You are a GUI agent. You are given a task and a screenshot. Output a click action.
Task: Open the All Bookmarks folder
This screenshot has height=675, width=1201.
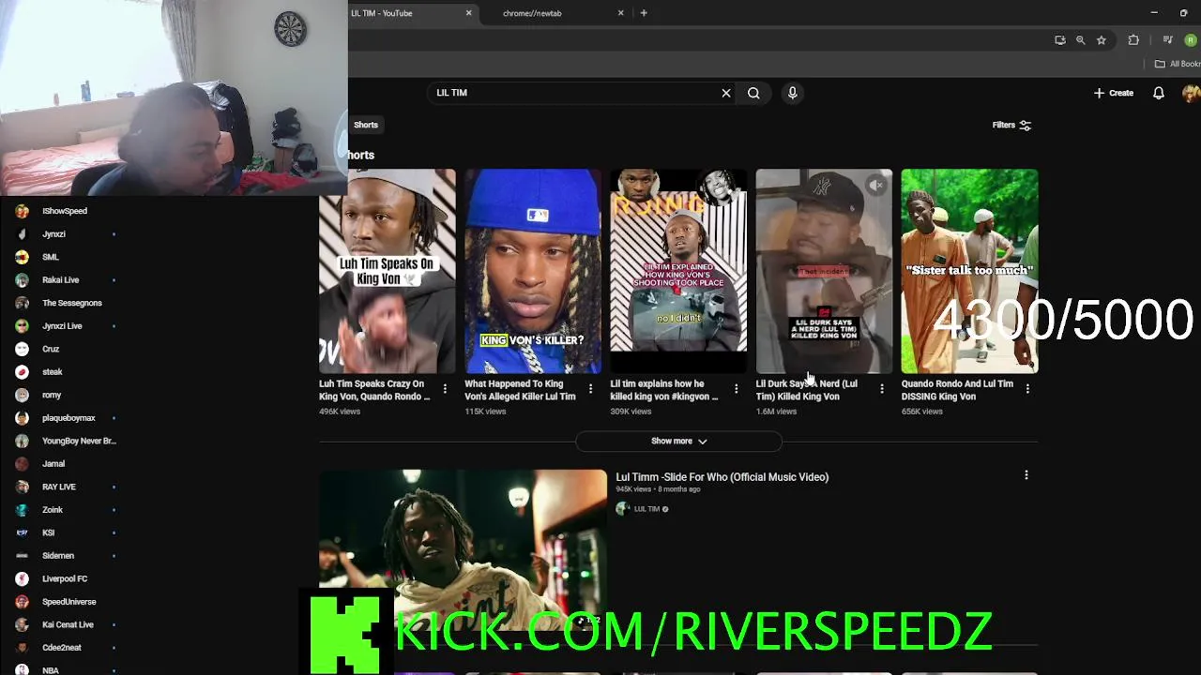tap(1178, 64)
